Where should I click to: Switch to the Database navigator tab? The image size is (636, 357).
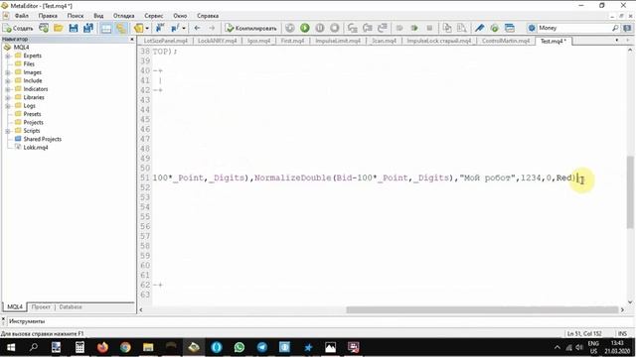pyautogui.click(x=71, y=307)
